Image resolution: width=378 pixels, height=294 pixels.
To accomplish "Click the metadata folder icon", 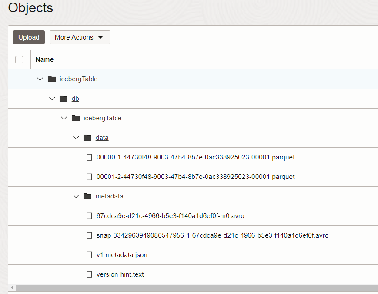I will (87, 196).
